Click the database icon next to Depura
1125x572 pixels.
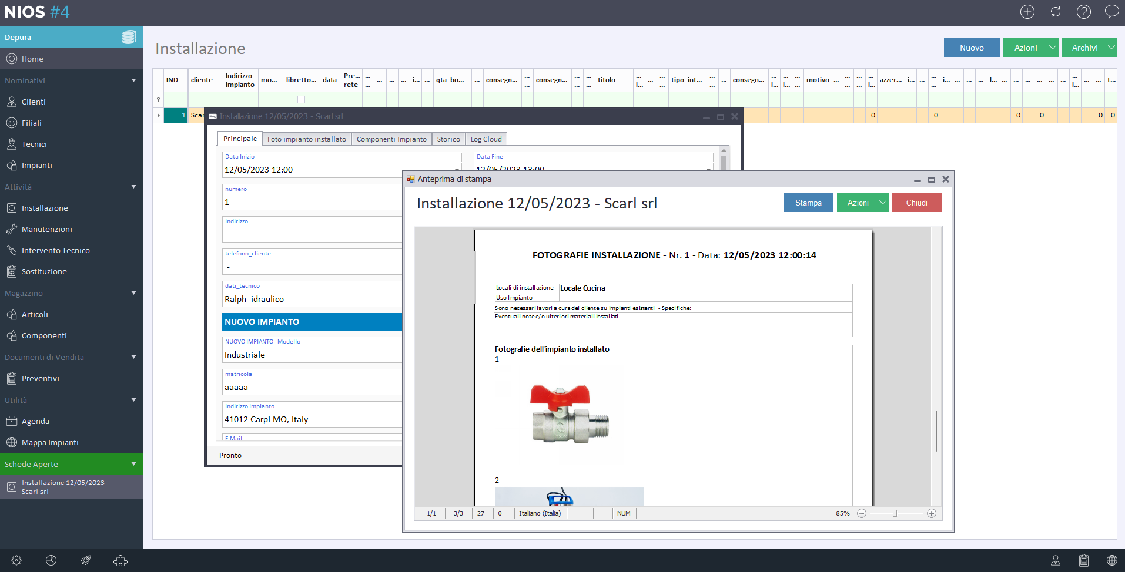click(129, 37)
